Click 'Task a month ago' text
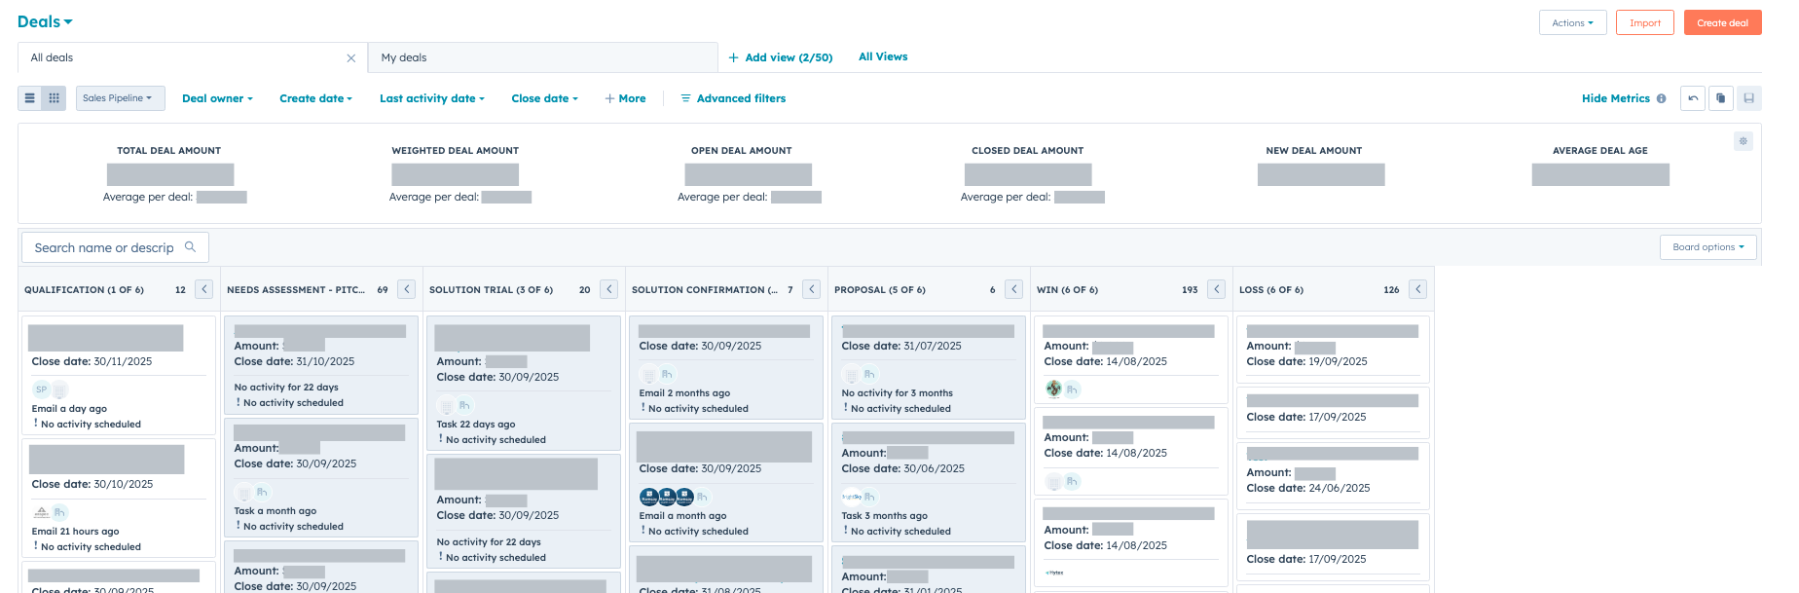This screenshot has height=593, width=1799. pyautogui.click(x=275, y=511)
